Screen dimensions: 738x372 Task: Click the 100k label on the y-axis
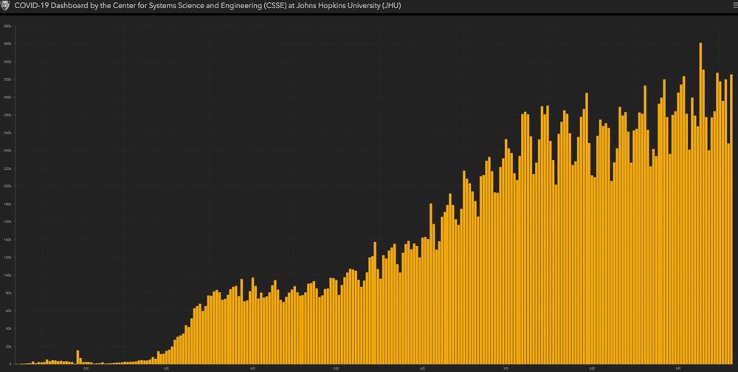tap(8, 275)
